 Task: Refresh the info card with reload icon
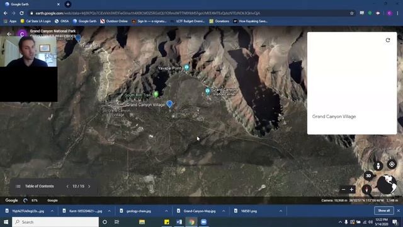(x=388, y=40)
